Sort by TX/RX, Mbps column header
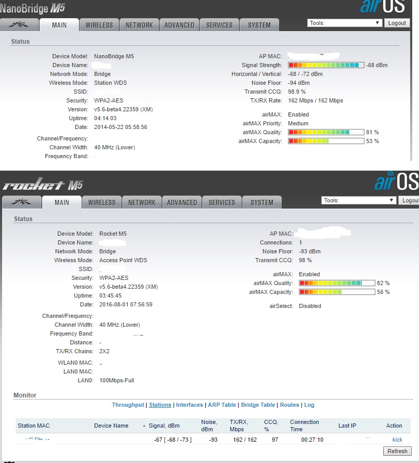 [x=239, y=426]
